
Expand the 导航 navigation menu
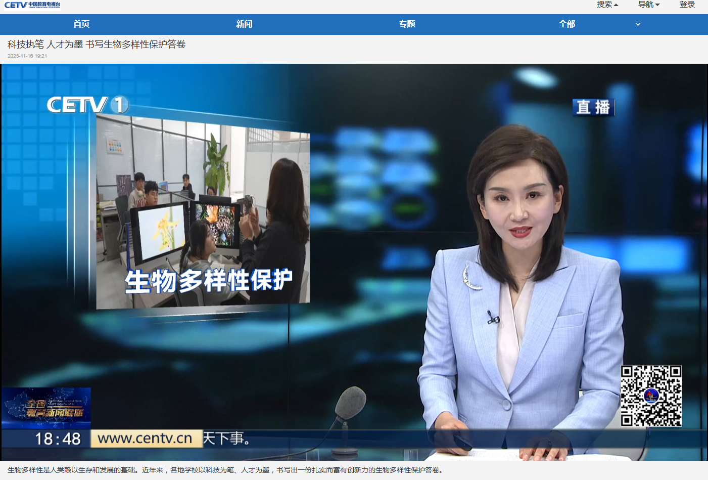pos(648,5)
